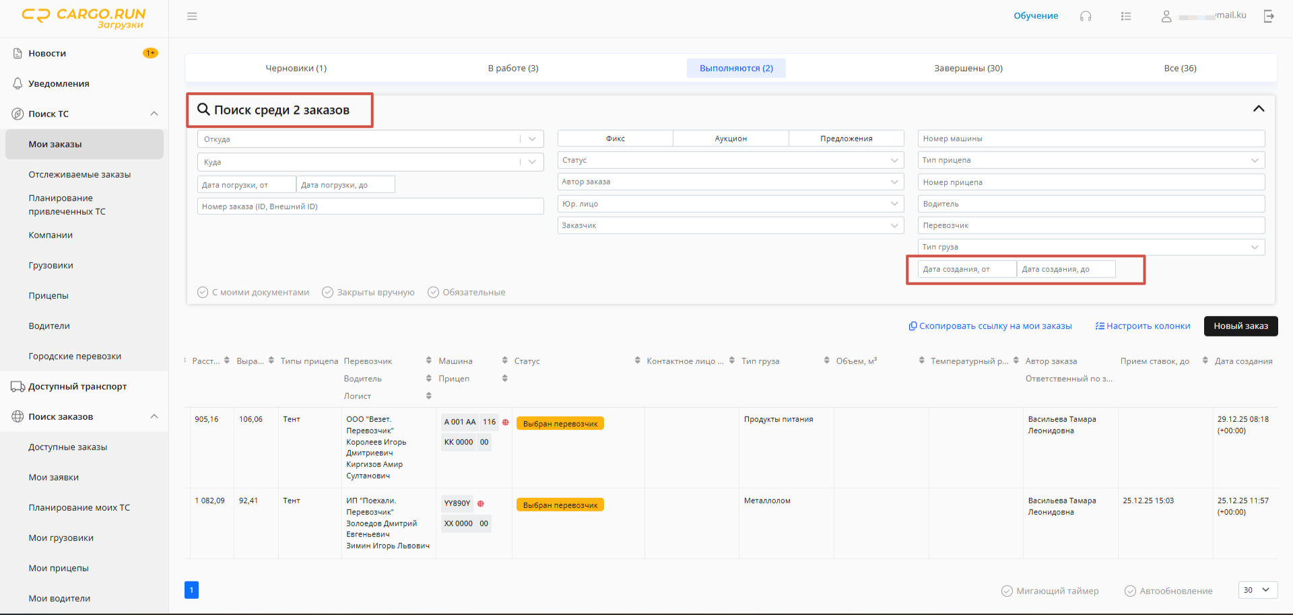
Task: Click the headset support icon
Action: coord(1086,16)
